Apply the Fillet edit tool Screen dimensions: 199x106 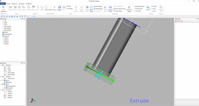point(69,6)
